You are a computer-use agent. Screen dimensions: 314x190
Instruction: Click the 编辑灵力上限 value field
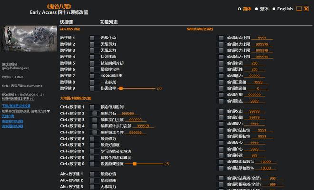[262, 51]
